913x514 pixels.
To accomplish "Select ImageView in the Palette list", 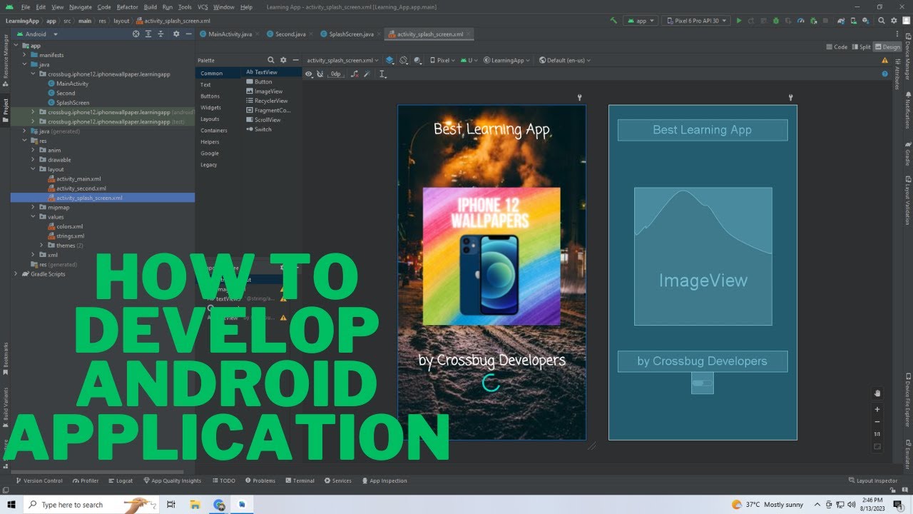I will click(x=268, y=91).
